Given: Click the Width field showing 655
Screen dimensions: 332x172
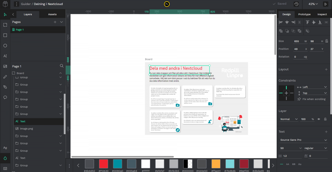Looking at the screenshot, I should (x=300, y=41).
